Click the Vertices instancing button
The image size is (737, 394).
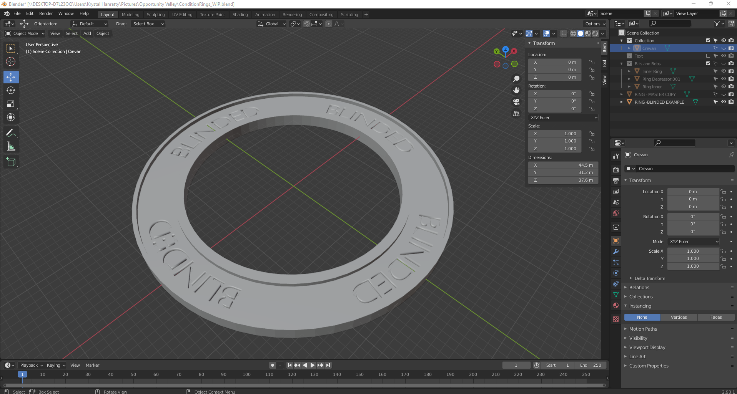(679, 317)
